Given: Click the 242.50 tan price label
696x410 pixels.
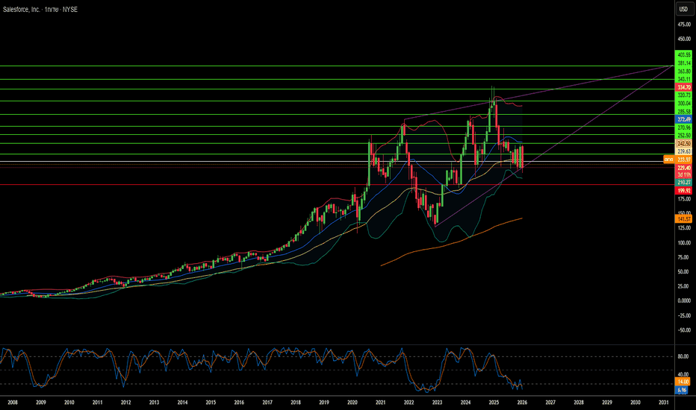Looking at the screenshot, I should [x=683, y=144].
